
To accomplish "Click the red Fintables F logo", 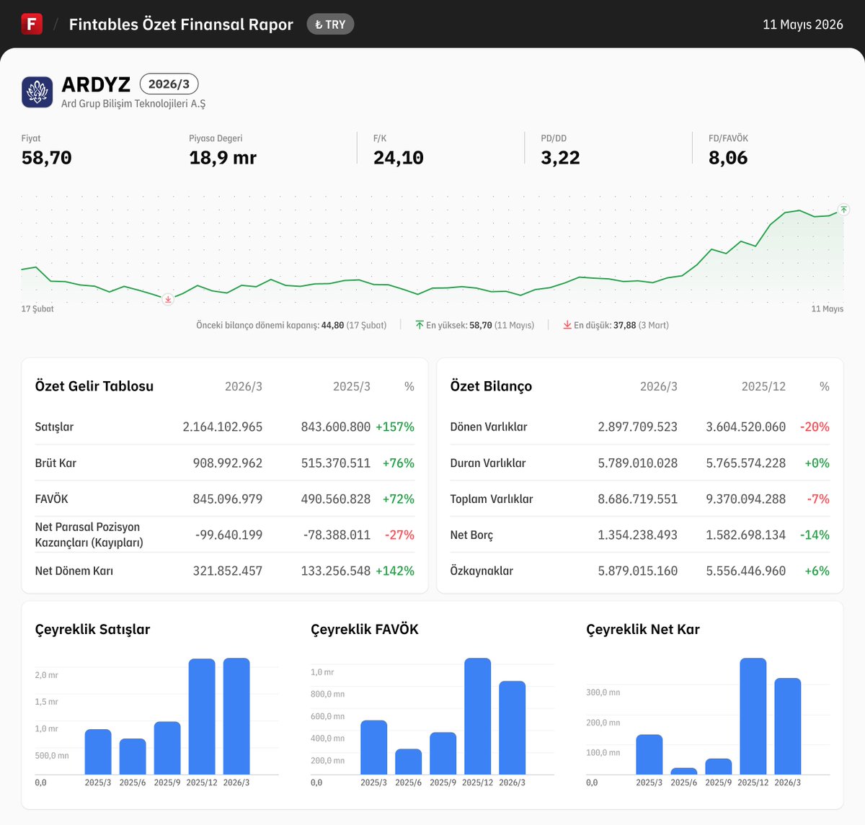I will (x=32, y=24).
